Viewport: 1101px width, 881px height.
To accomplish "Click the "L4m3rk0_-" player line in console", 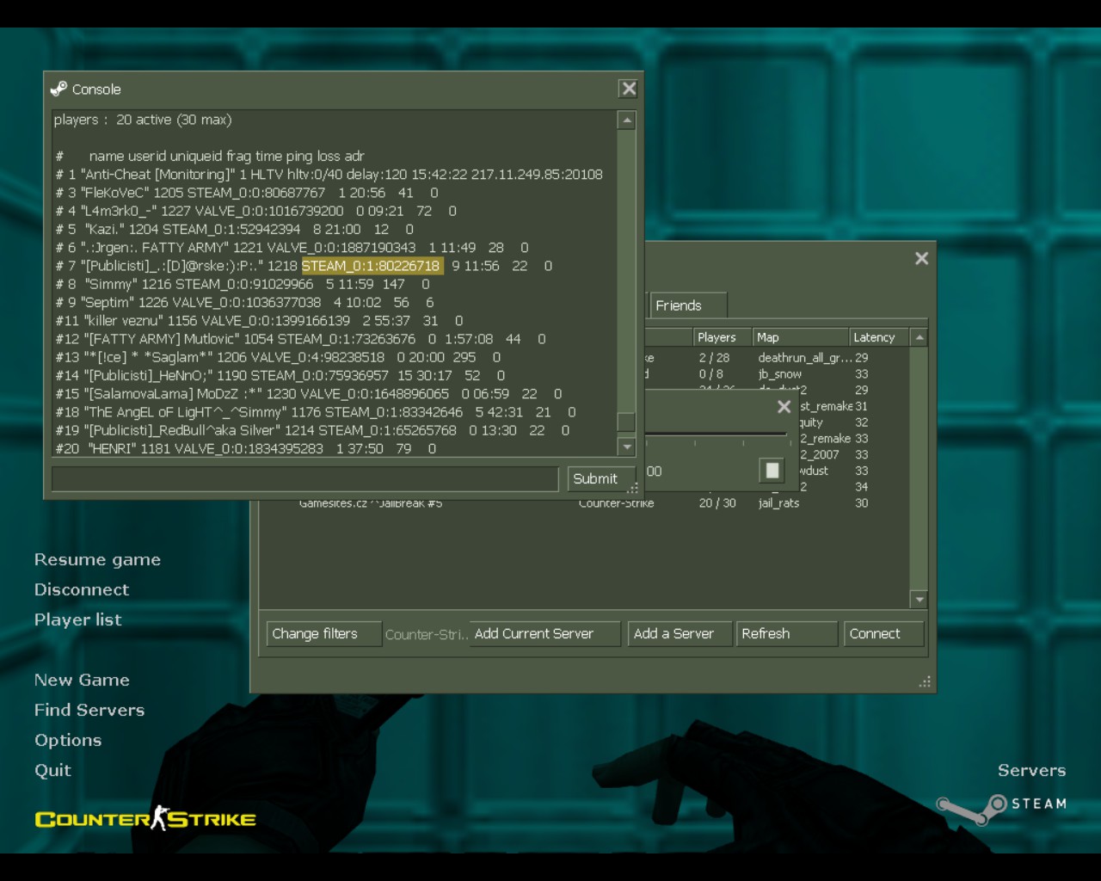I will click(x=255, y=211).
